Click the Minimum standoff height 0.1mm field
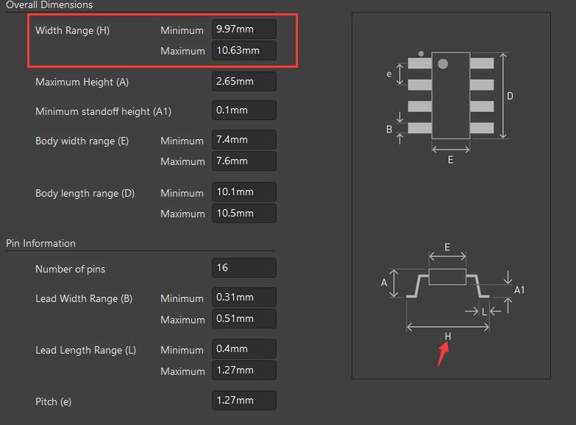 244,110
